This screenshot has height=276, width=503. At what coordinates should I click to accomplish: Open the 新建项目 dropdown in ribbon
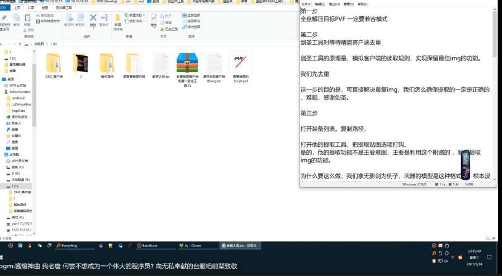pyautogui.click(x=135, y=15)
